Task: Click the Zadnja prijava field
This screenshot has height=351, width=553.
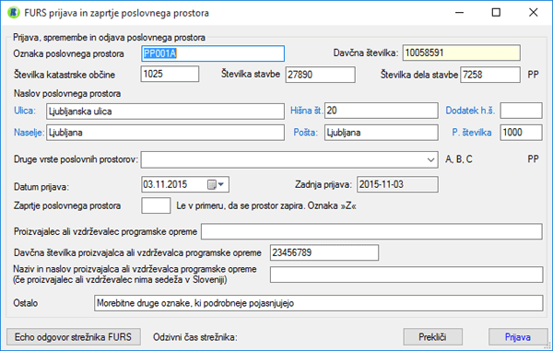Action: [x=397, y=184]
